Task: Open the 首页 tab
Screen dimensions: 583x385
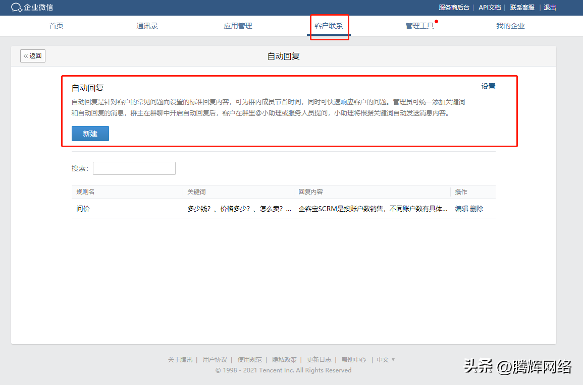Action: click(x=56, y=26)
